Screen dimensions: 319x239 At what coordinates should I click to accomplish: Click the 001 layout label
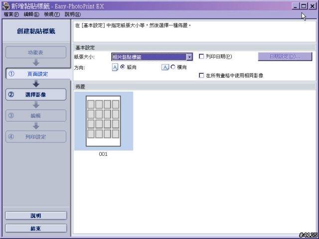(103, 154)
